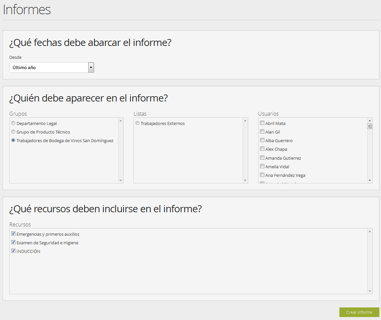Click the Usuarios list scrollbar thumb
This screenshot has height=320, width=381.
pyautogui.click(x=370, y=126)
